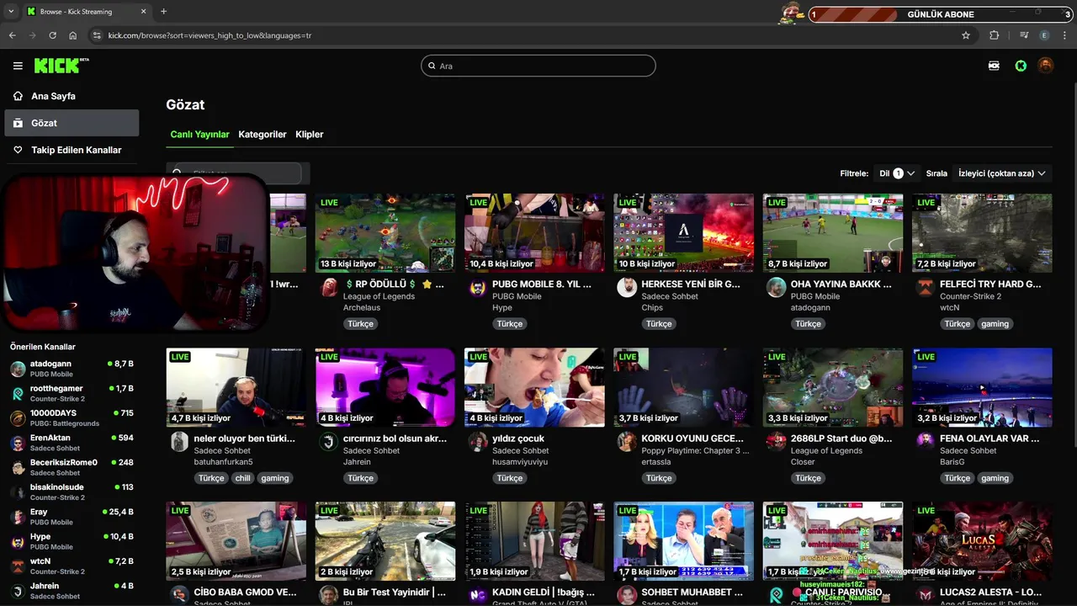The width and height of the screenshot is (1077, 606).
Task: Open the Archelaus channel name link
Action: (x=362, y=308)
